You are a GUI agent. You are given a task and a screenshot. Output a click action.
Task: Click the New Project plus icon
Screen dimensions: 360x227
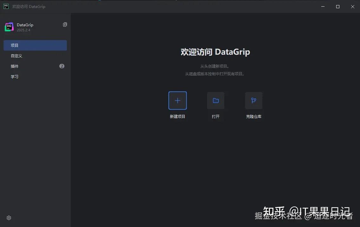[x=178, y=101]
